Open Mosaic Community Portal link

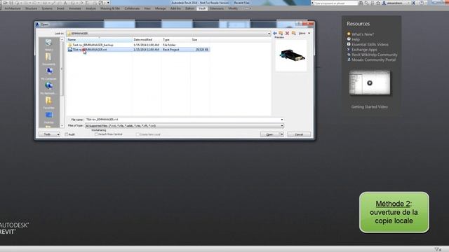374,60
